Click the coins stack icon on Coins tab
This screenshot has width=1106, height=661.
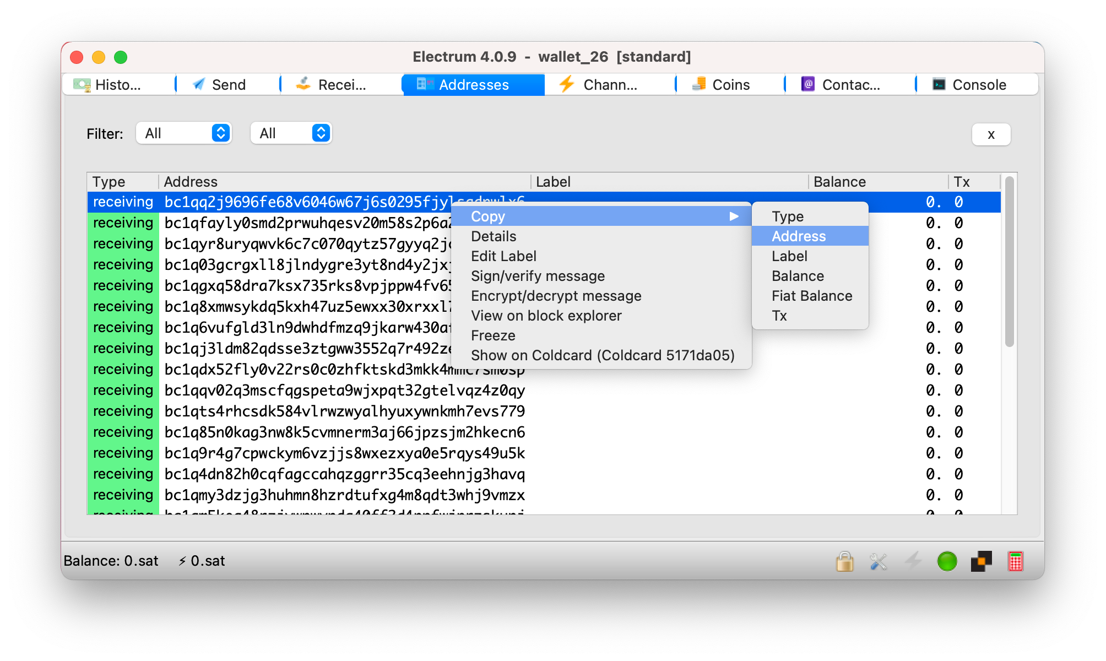point(699,84)
